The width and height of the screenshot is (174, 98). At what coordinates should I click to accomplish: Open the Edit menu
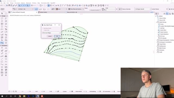click(x=4, y=3)
